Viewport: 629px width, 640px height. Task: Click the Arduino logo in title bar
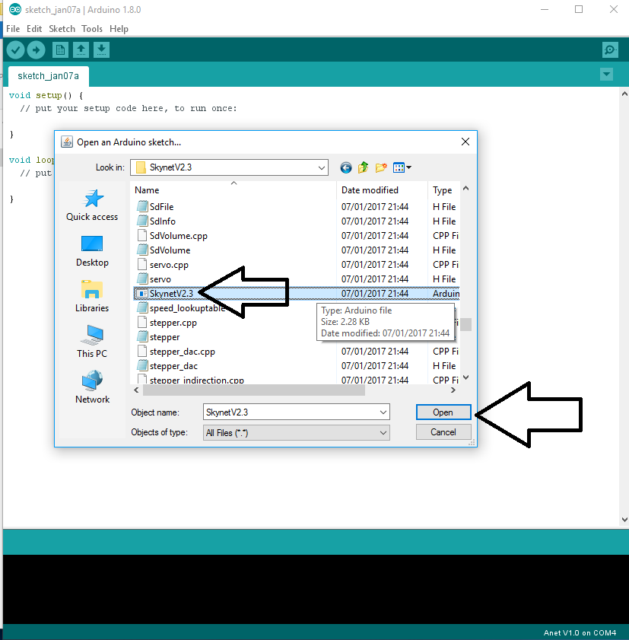pyautogui.click(x=15, y=9)
